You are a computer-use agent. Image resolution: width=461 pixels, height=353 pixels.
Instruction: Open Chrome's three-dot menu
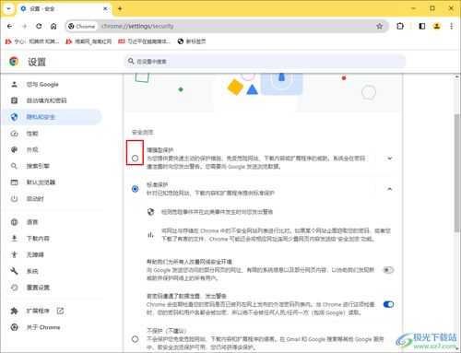(x=452, y=26)
